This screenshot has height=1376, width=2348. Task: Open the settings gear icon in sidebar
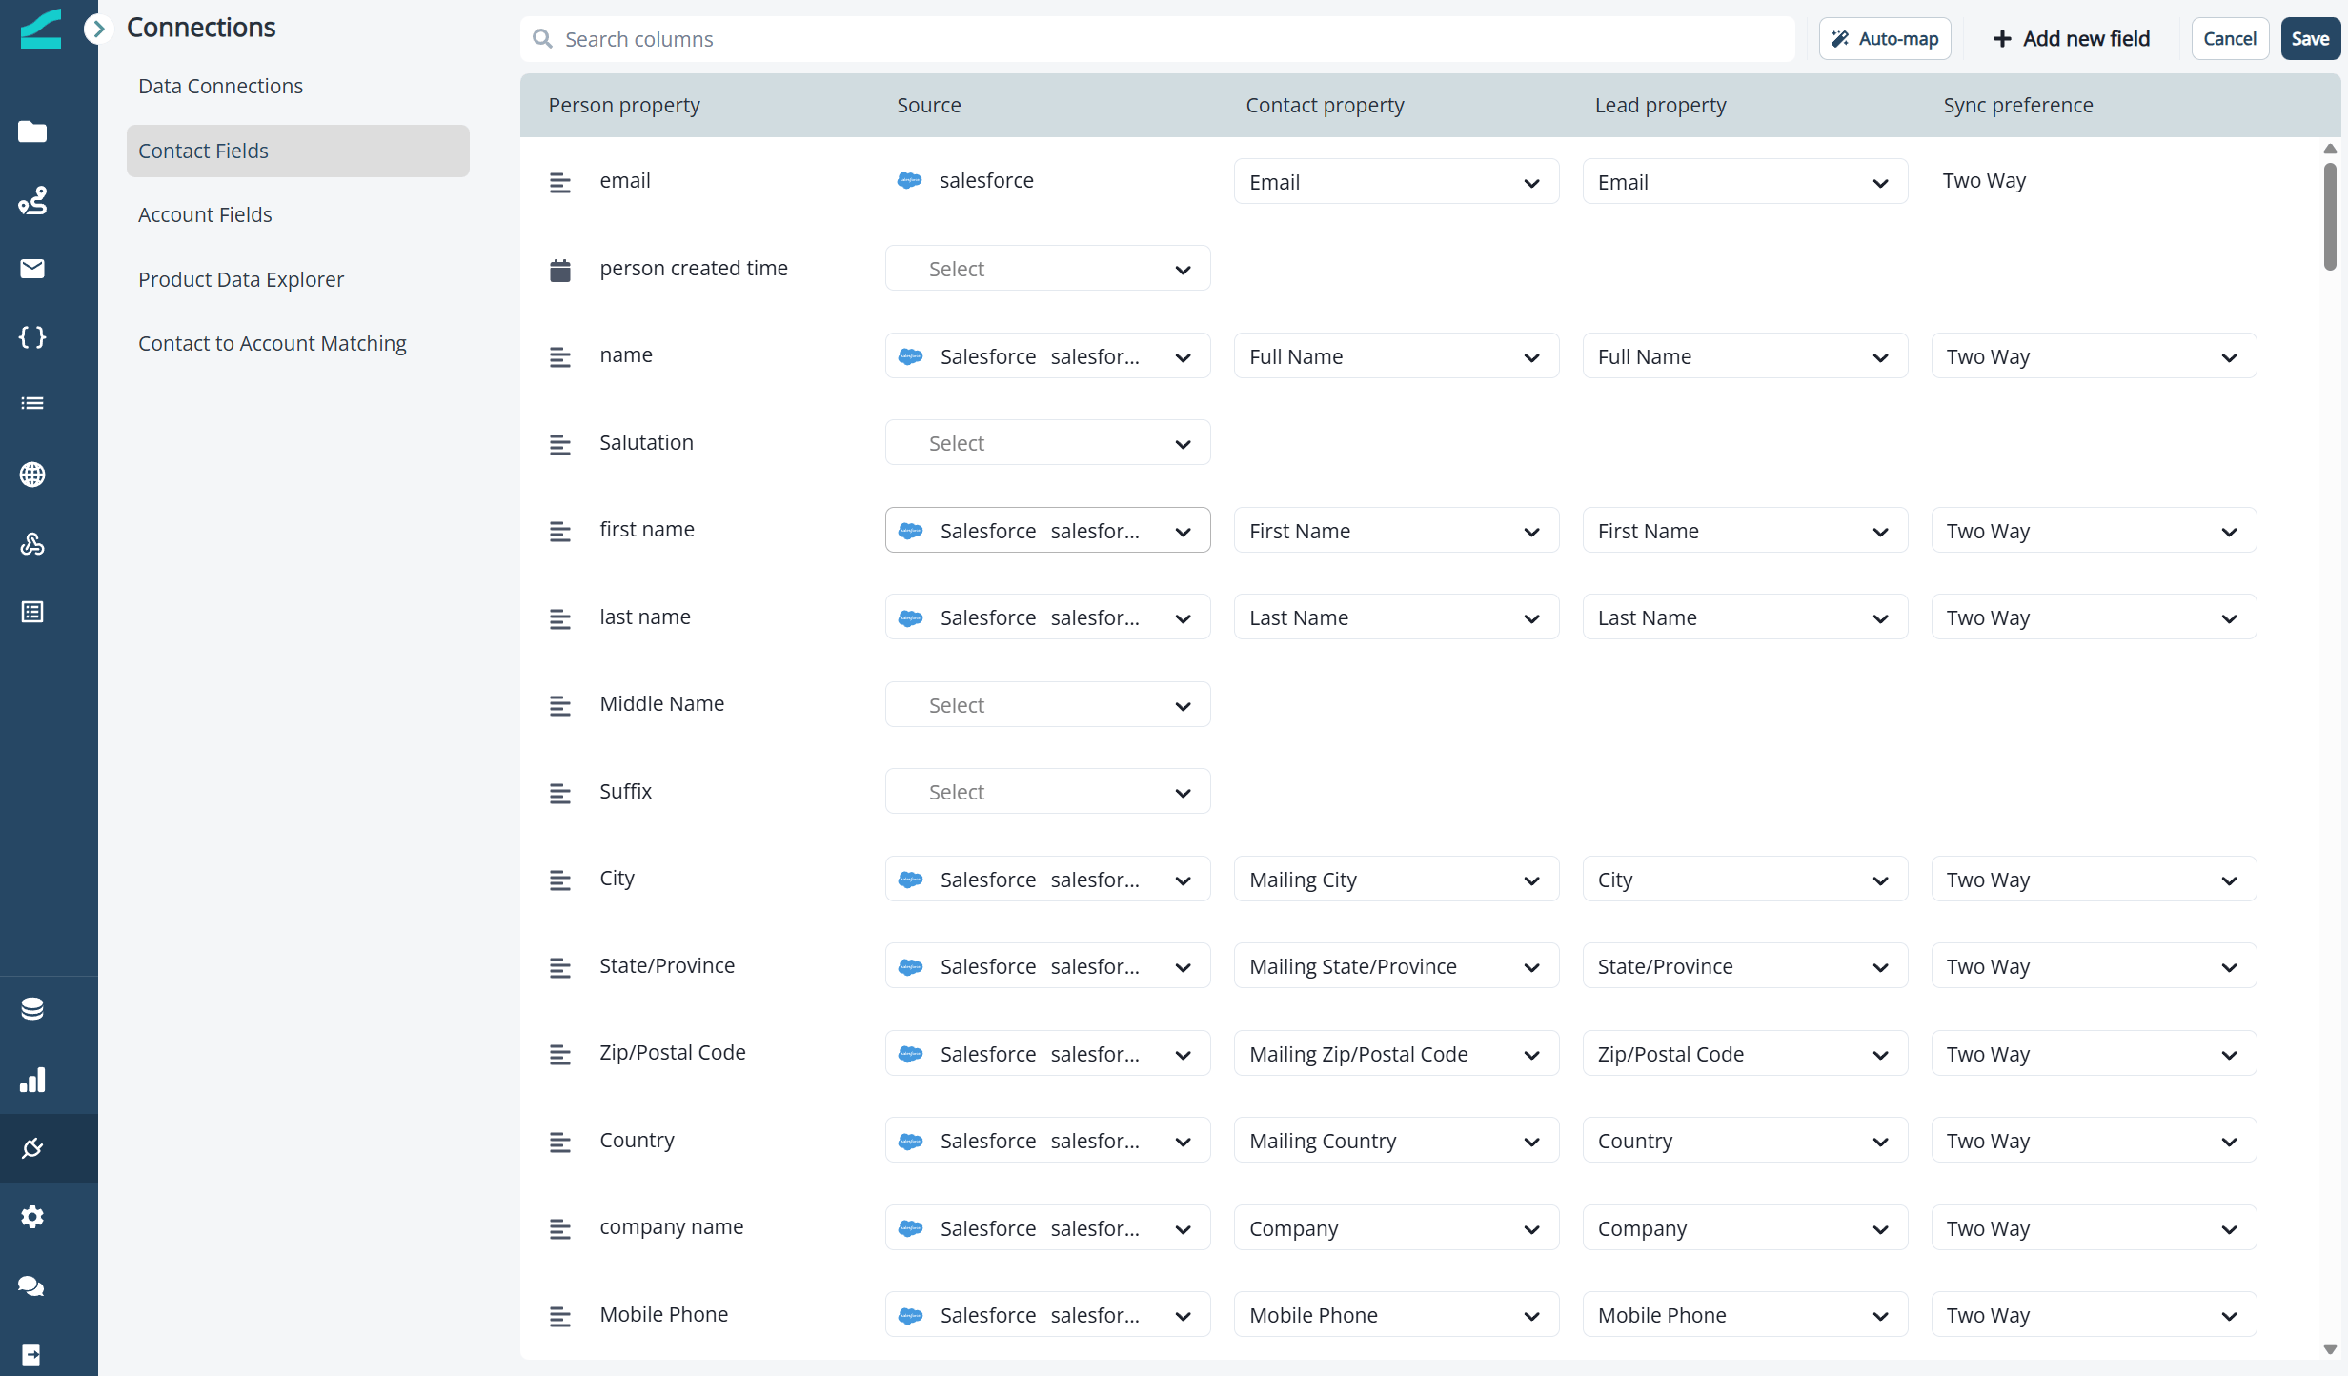32,1217
